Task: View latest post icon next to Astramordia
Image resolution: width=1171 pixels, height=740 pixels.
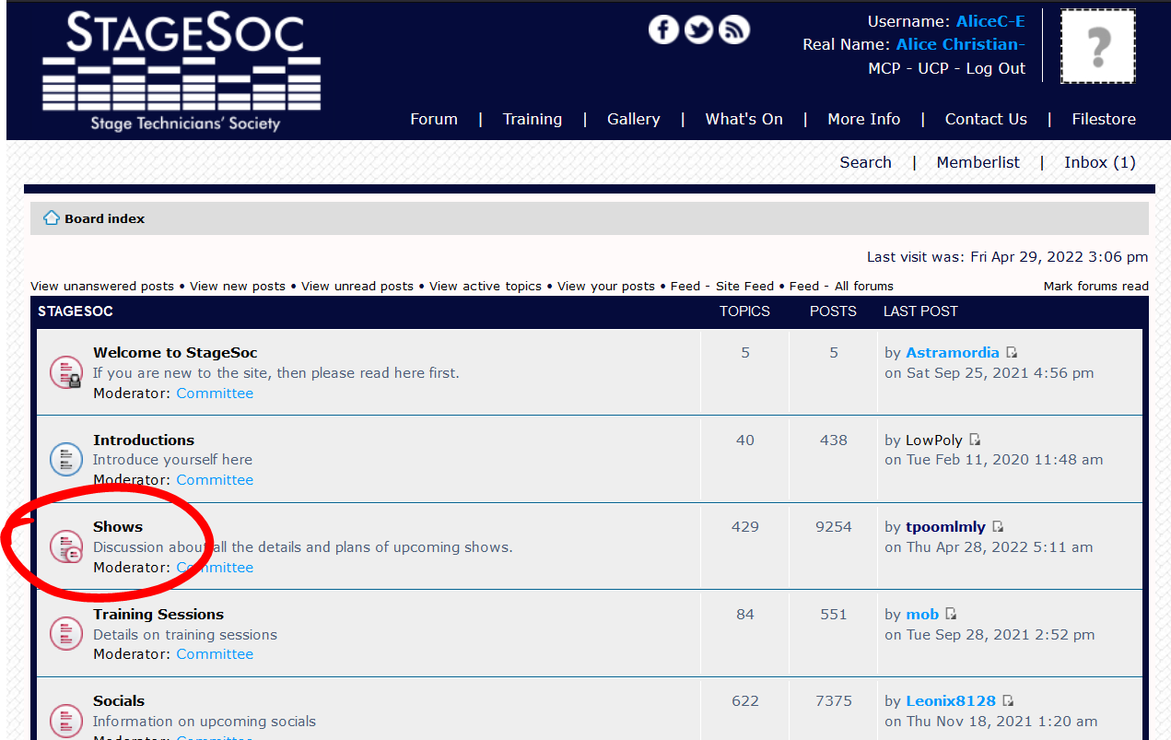Action: [x=1012, y=353]
